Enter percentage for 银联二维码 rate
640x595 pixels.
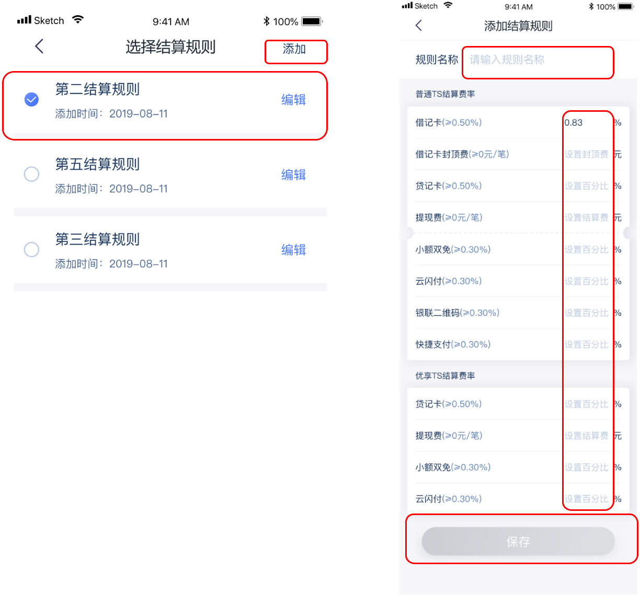(x=586, y=313)
